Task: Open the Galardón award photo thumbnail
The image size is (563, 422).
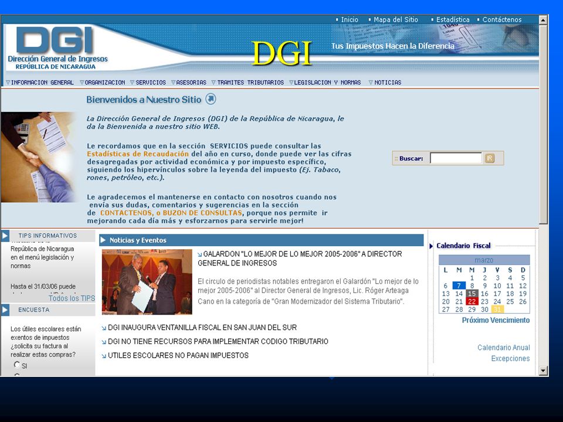Action: pyautogui.click(x=147, y=282)
